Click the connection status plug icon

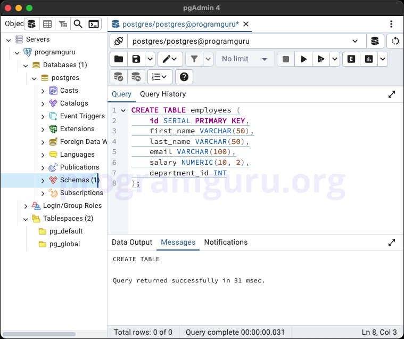[x=119, y=41]
